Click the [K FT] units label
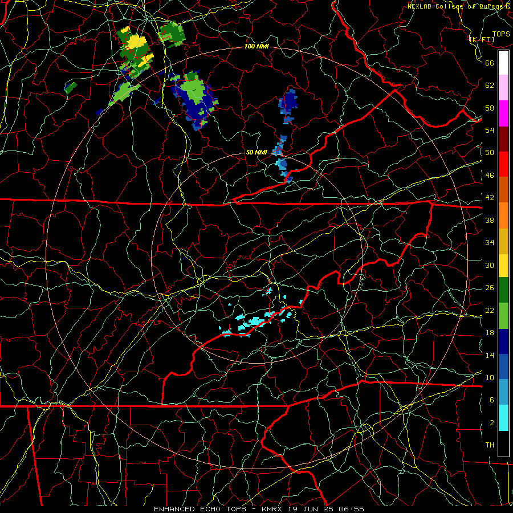 [482, 39]
